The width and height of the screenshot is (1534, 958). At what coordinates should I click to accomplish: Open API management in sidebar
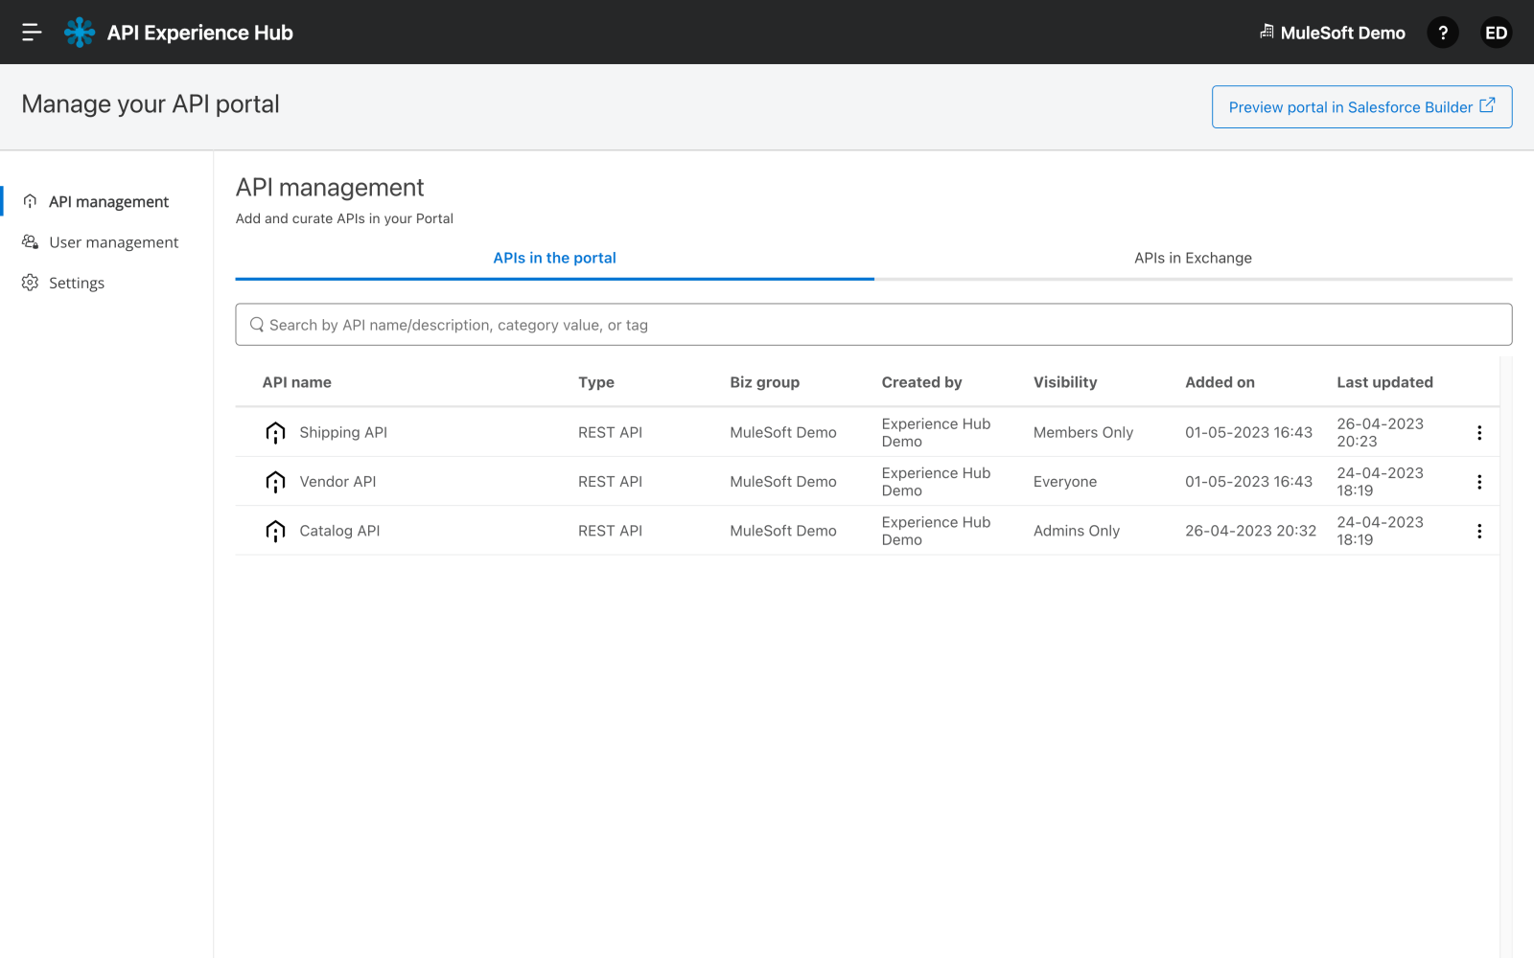coord(107,201)
